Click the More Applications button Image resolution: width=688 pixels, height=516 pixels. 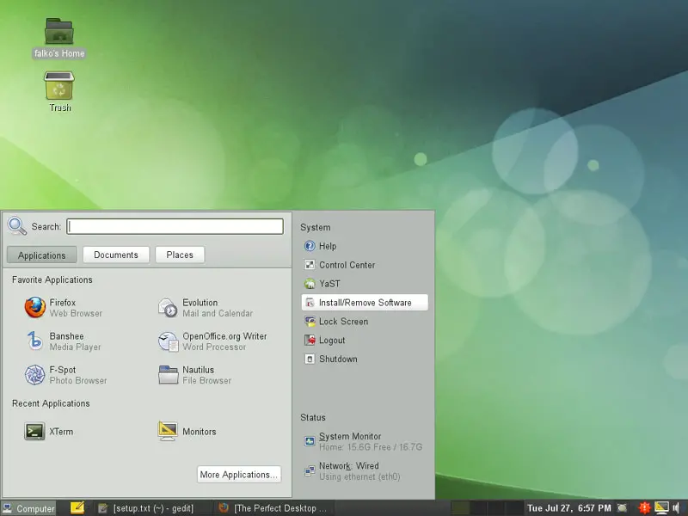pyautogui.click(x=239, y=475)
